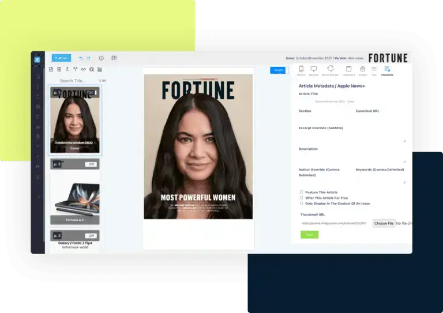Toggle the Off switch on page 2
The width and height of the screenshot is (443, 313).
click(91, 164)
